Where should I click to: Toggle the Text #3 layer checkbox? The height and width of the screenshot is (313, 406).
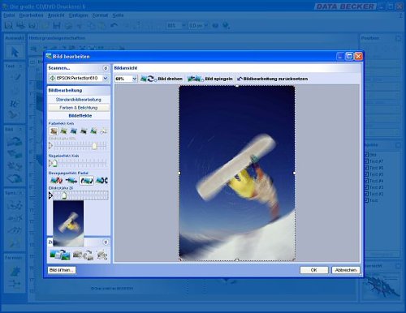tap(366, 187)
